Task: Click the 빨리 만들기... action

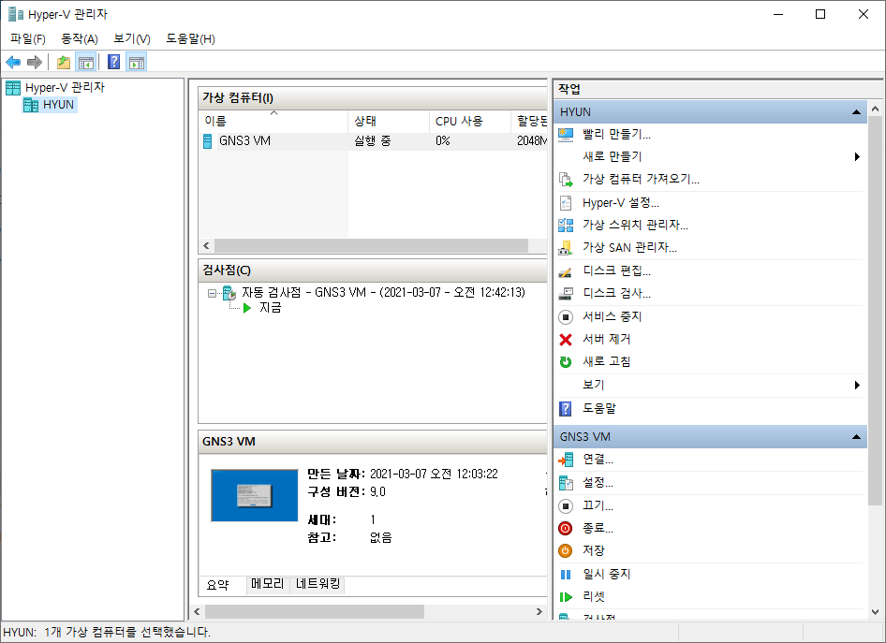Action: coord(616,135)
